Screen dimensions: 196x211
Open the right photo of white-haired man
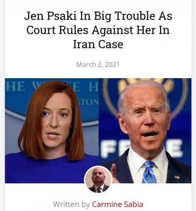[x=145, y=131]
